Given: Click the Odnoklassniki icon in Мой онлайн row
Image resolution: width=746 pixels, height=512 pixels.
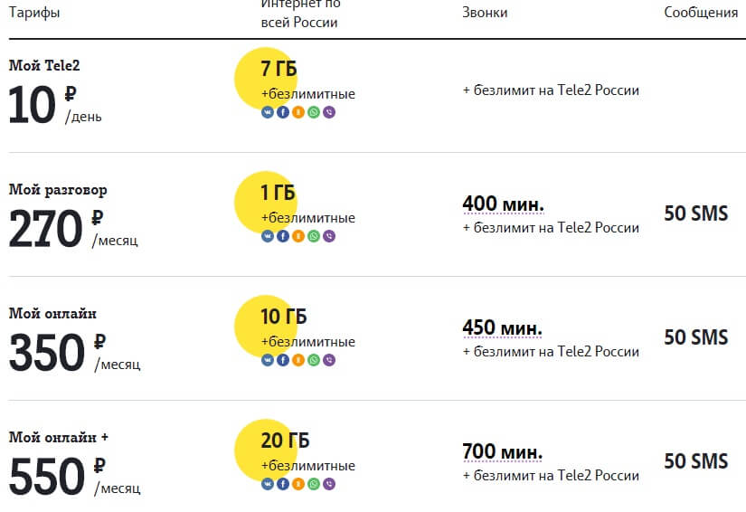Looking at the screenshot, I should [298, 360].
